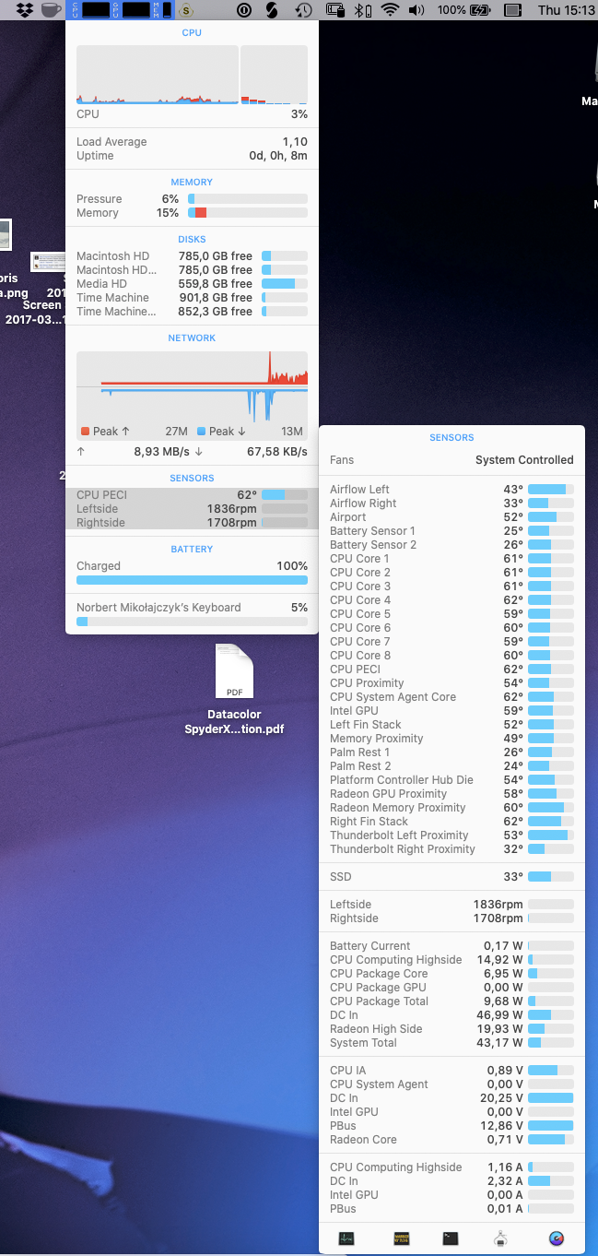Click the Thu 15:13 menu bar clock
Screen dimensions: 598x1256
pyautogui.click(x=567, y=10)
